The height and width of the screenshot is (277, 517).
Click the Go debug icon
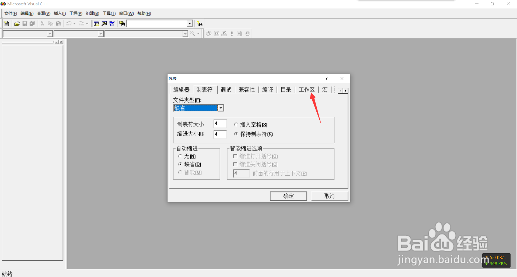click(x=239, y=34)
